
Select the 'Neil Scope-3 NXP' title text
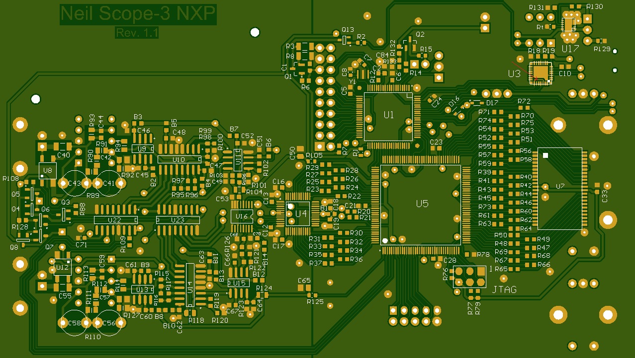[x=138, y=14]
